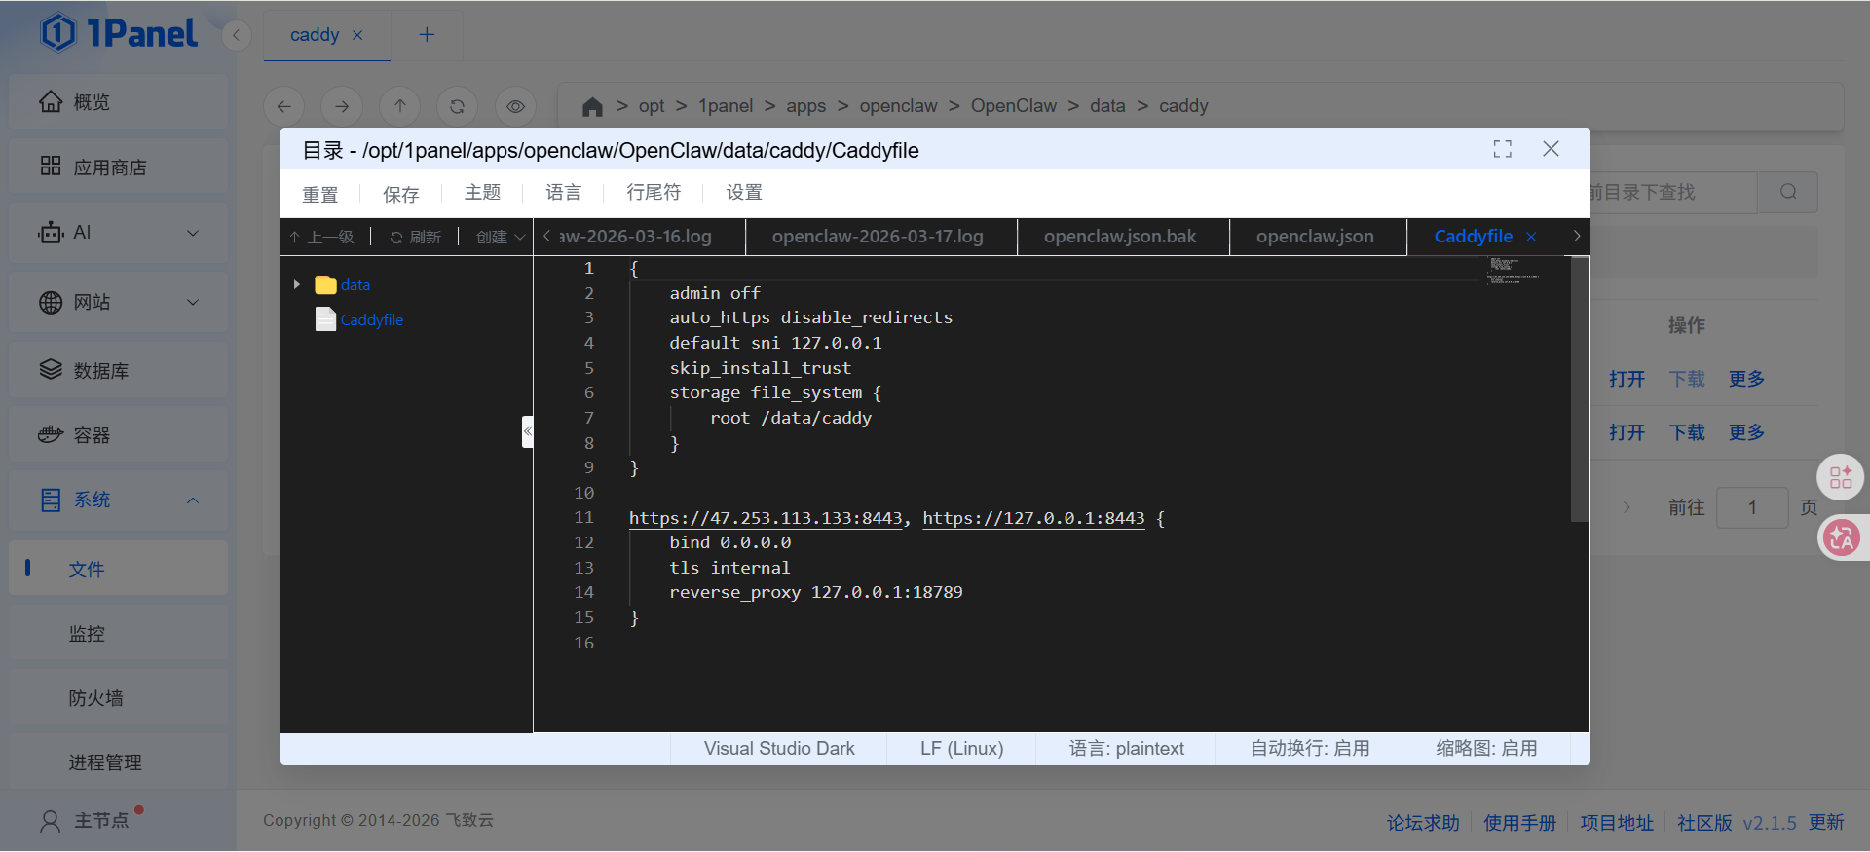Viewport: 1870px width, 852px height.
Task: Go back using the left arrow button
Action: click(284, 106)
